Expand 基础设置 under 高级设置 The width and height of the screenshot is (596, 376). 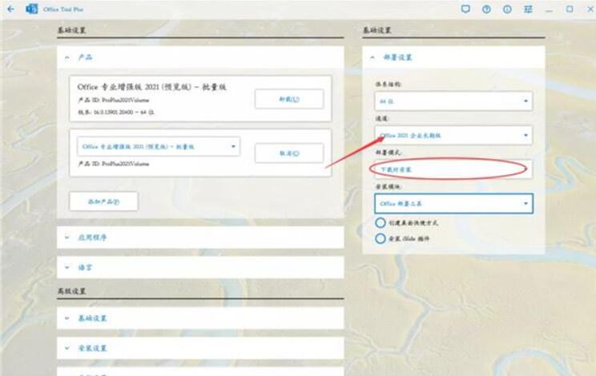point(200,318)
